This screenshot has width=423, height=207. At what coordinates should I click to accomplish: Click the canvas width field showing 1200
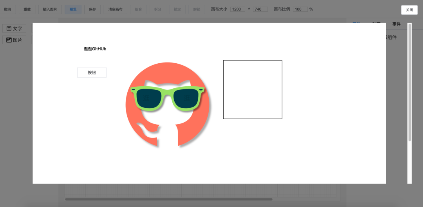pos(238,9)
